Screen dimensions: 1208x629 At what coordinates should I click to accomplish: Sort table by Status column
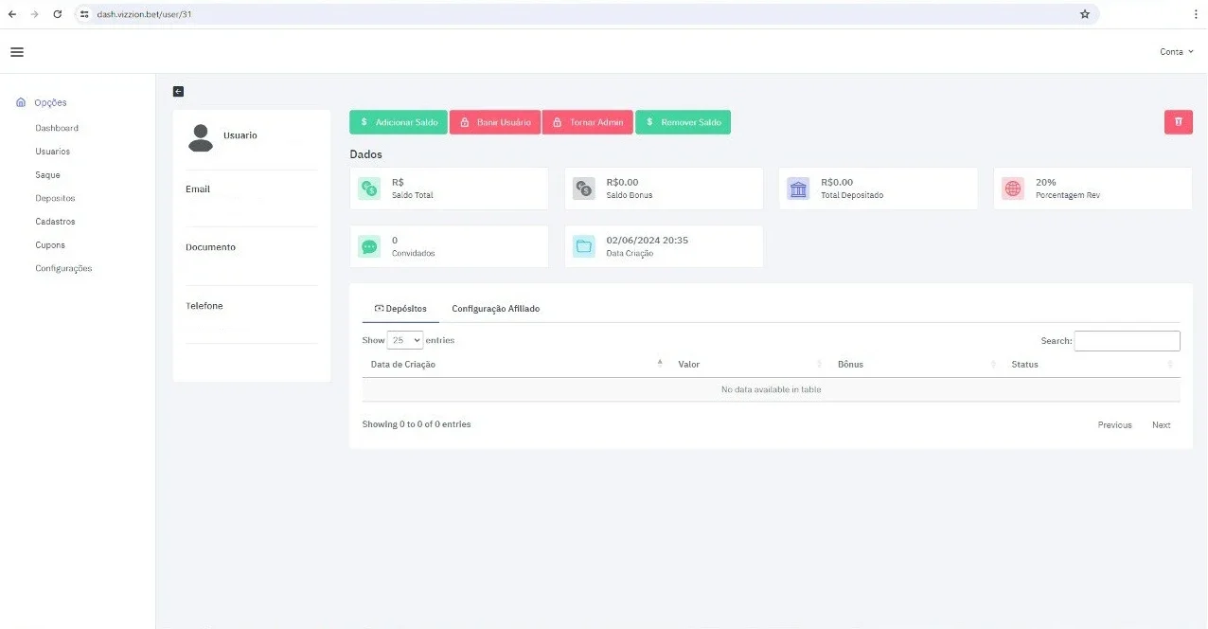coord(1092,365)
